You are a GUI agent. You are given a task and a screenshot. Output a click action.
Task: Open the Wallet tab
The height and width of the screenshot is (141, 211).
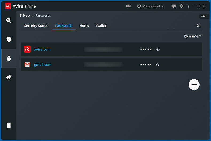click(x=101, y=26)
